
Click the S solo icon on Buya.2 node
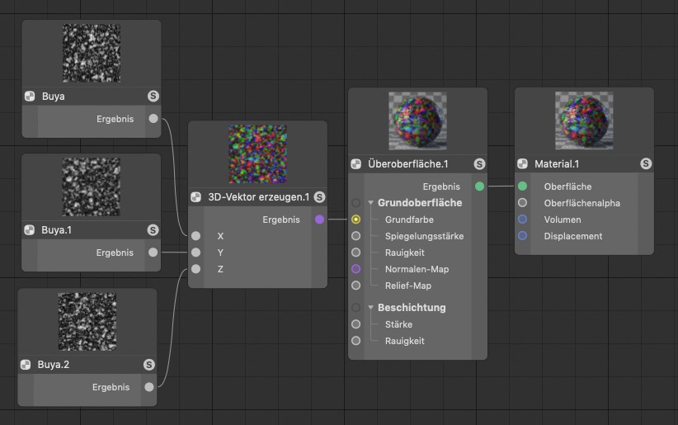pos(148,365)
